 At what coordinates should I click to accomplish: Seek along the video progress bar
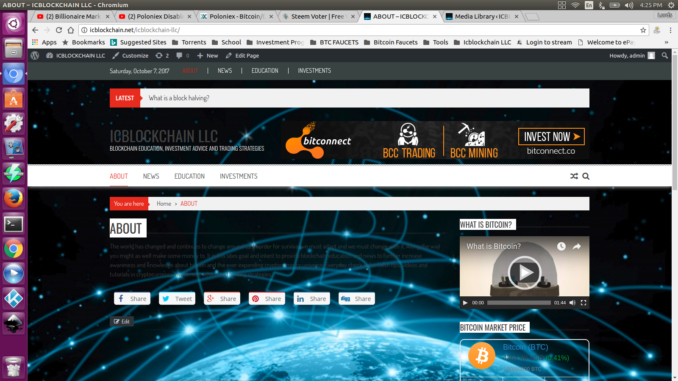pos(519,303)
